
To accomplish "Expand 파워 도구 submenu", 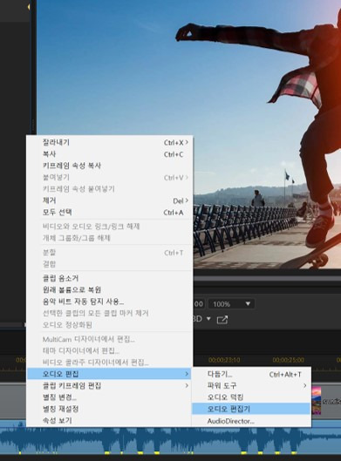I will (251, 385).
